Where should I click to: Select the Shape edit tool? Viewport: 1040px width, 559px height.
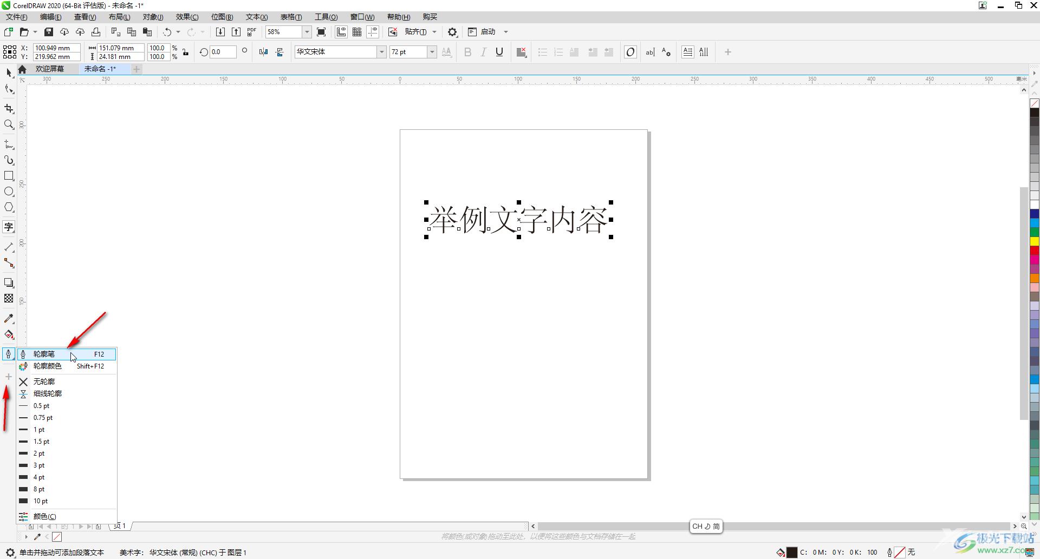[x=9, y=89]
